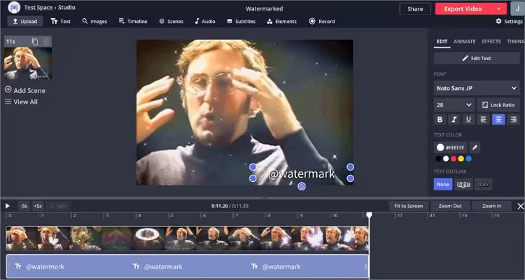The height and width of the screenshot is (280, 525).
Task: Open project Settings
Action: [510, 22]
